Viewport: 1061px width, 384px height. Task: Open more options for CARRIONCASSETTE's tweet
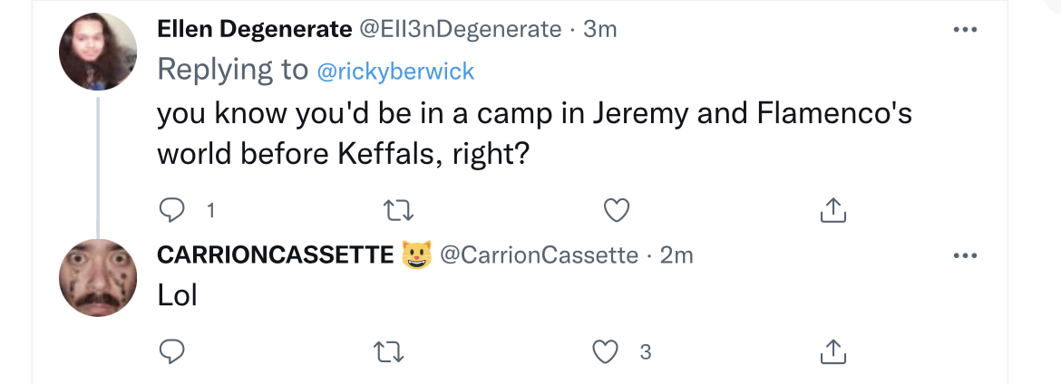[965, 255]
